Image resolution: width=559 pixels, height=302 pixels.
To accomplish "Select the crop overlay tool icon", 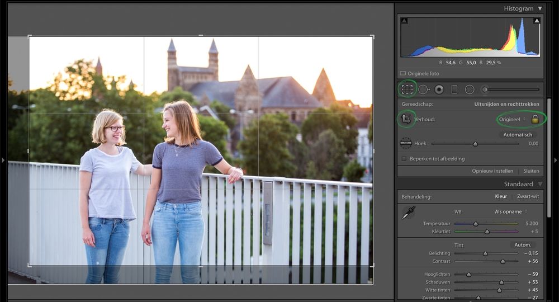I will pos(407,89).
